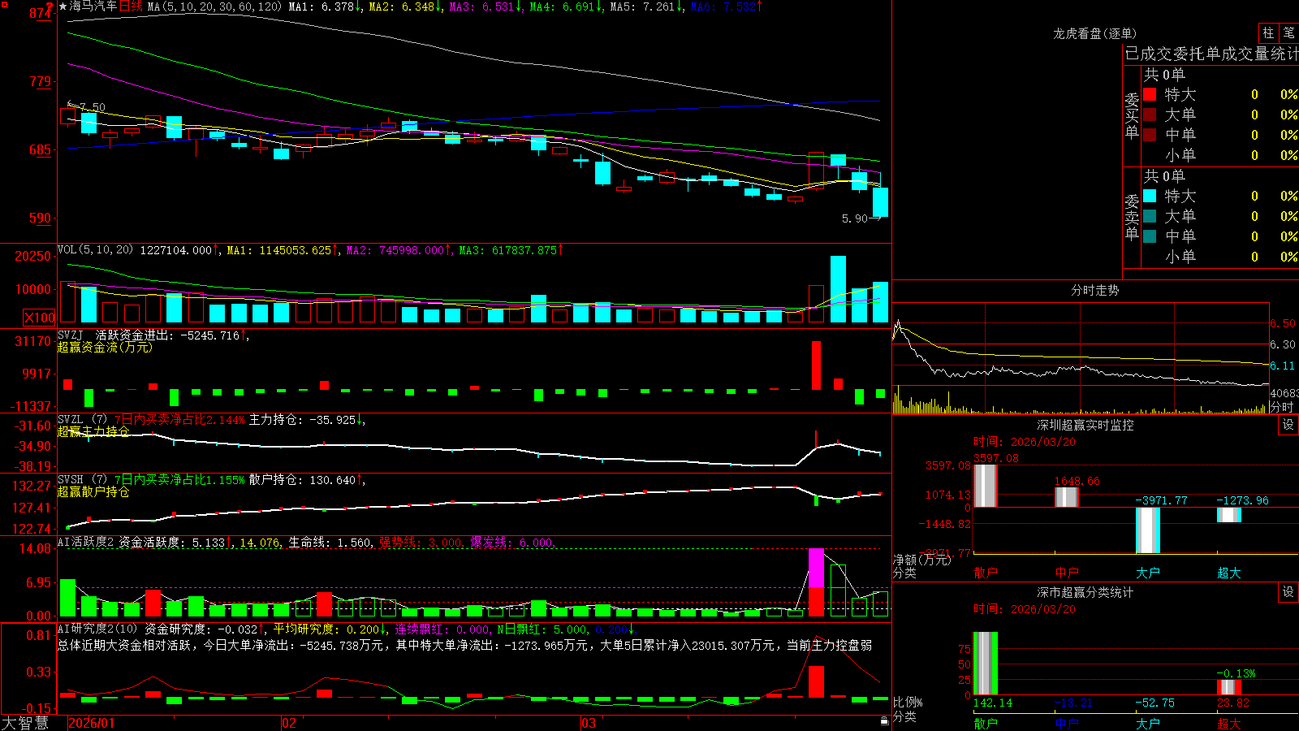
Task: Click the tall red bar in 超赢资金流
Action: click(816, 365)
